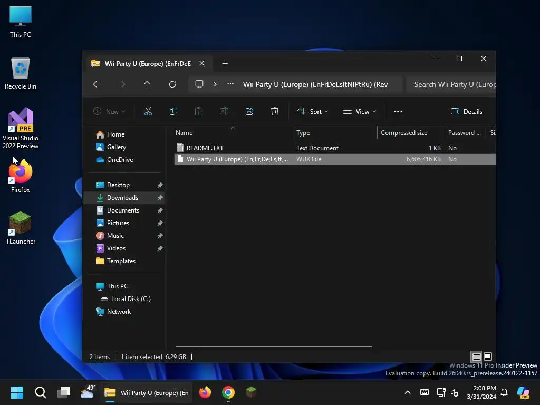This screenshot has width=540, height=405.
Task: Go back with the left arrow
Action: click(97, 84)
